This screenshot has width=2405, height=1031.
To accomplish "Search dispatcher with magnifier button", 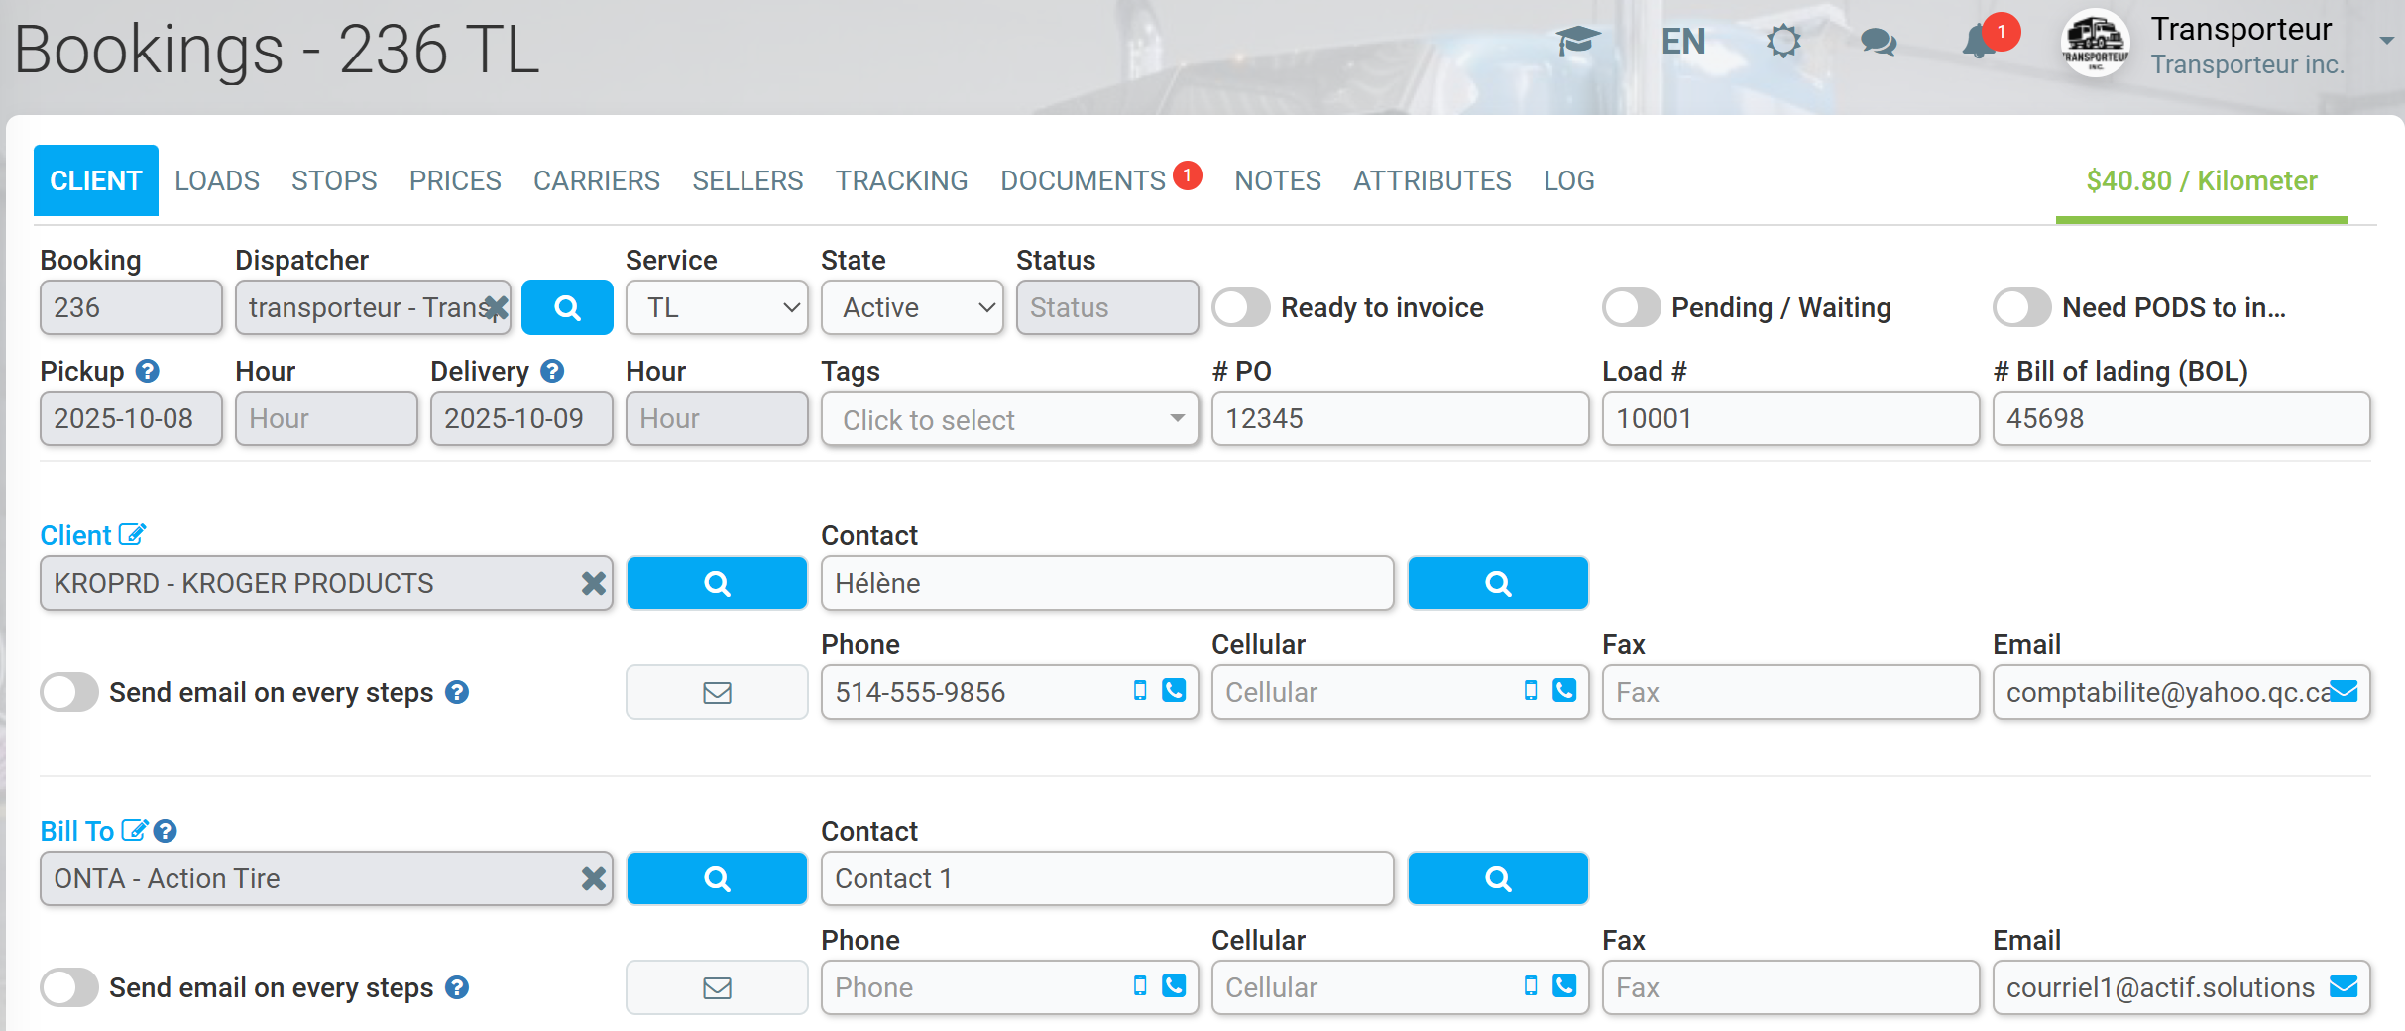I will (567, 307).
